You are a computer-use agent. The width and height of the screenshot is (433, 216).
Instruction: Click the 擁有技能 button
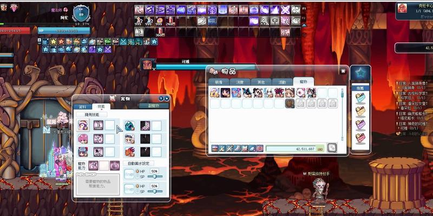[91, 114]
